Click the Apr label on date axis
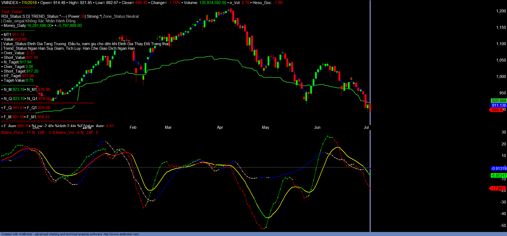The height and width of the screenshot is (236, 507). pos(220,127)
